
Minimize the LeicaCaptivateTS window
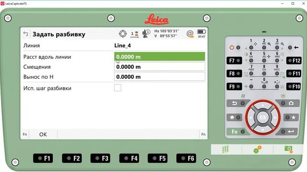(x=283, y=3)
